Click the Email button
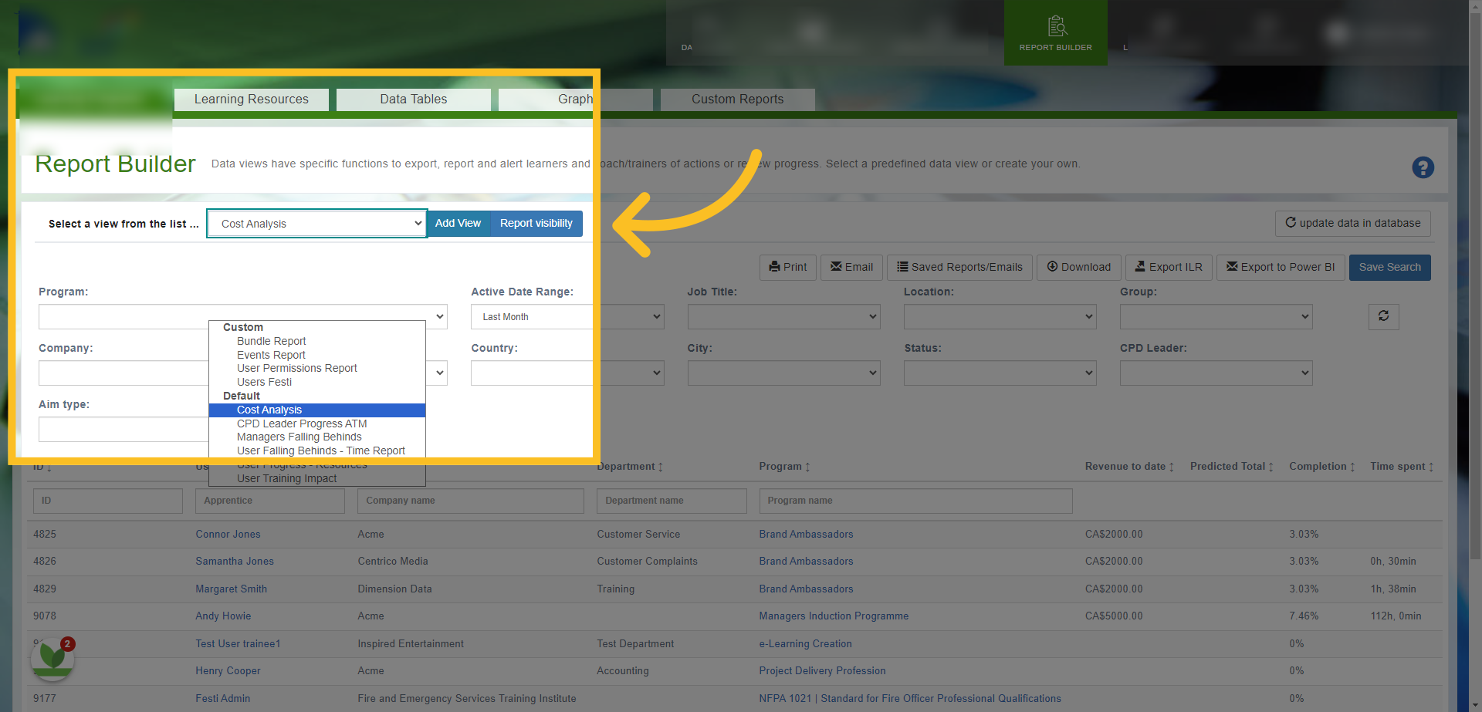This screenshot has height=712, width=1482. (851, 268)
